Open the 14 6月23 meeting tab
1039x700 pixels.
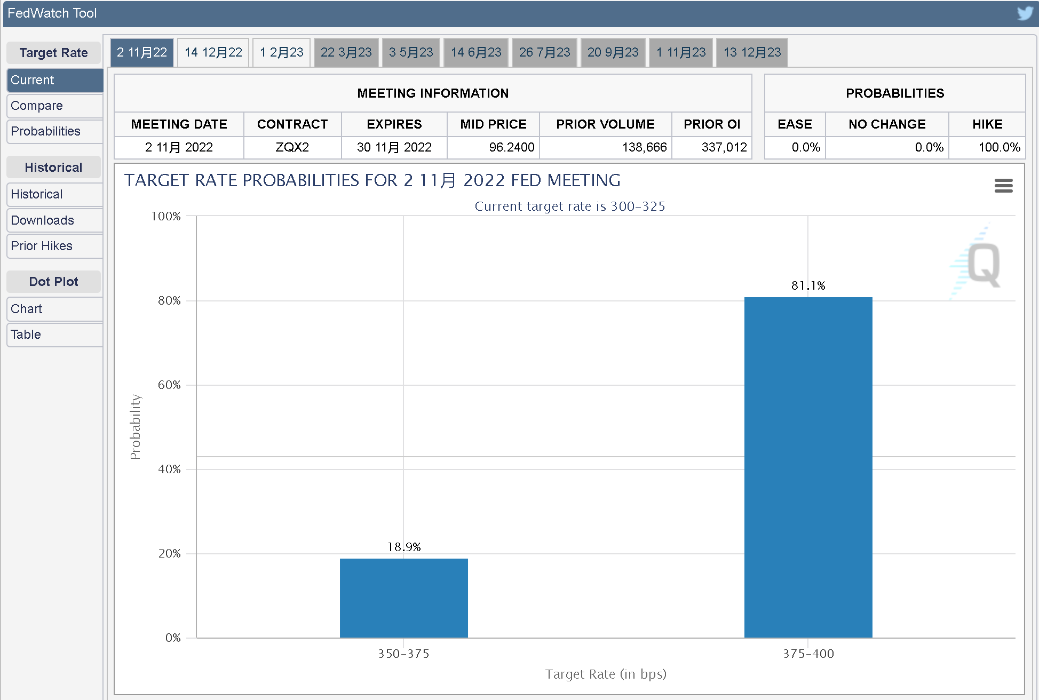pos(476,52)
